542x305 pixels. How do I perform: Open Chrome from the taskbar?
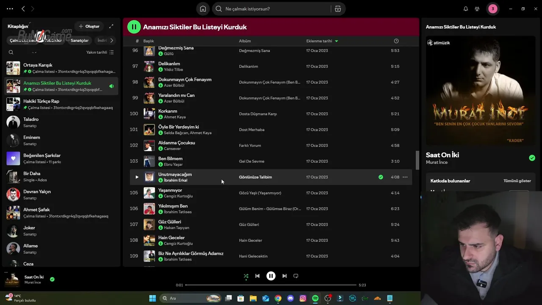(x=278, y=298)
